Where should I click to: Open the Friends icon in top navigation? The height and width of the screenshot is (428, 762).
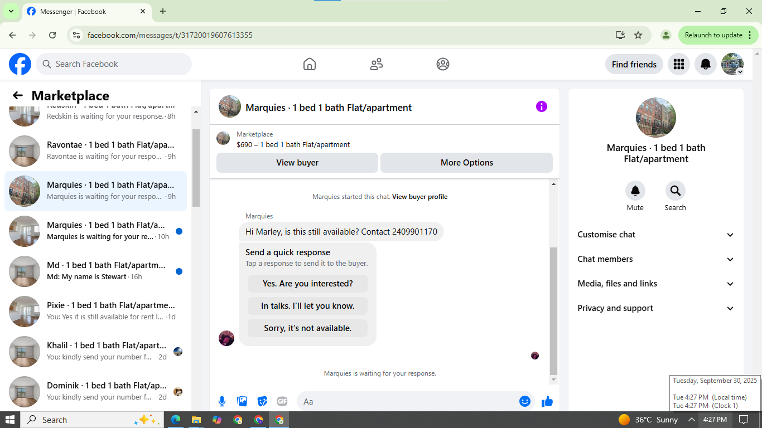pyautogui.click(x=377, y=64)
